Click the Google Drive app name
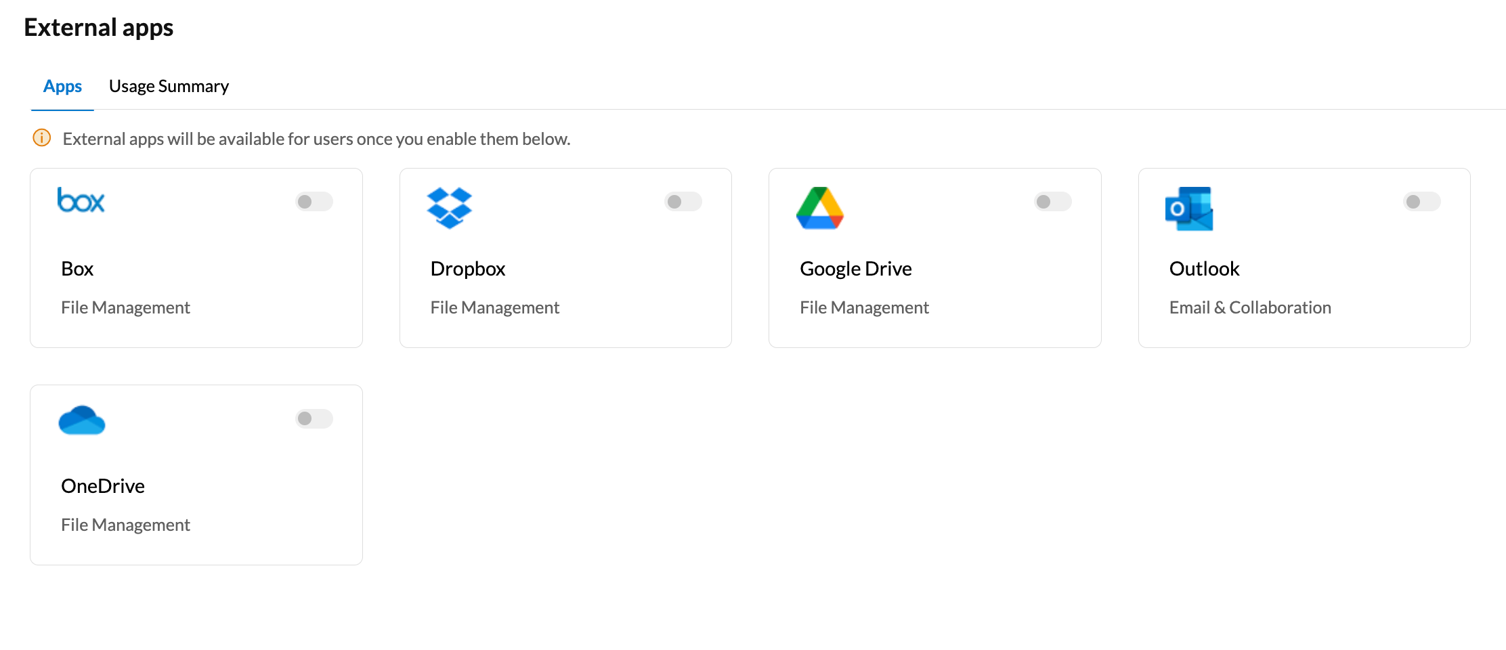Screen dimensions: 1506x650 (856, 269)
